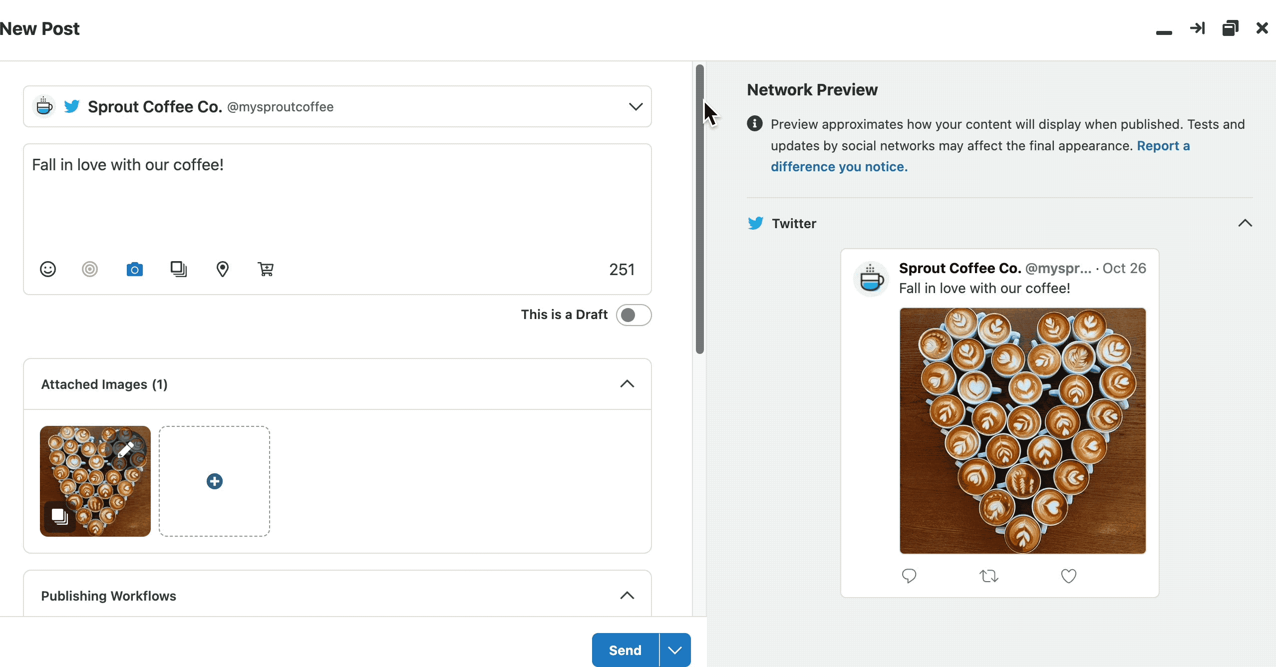Click the shopping cart product icon

266,269
